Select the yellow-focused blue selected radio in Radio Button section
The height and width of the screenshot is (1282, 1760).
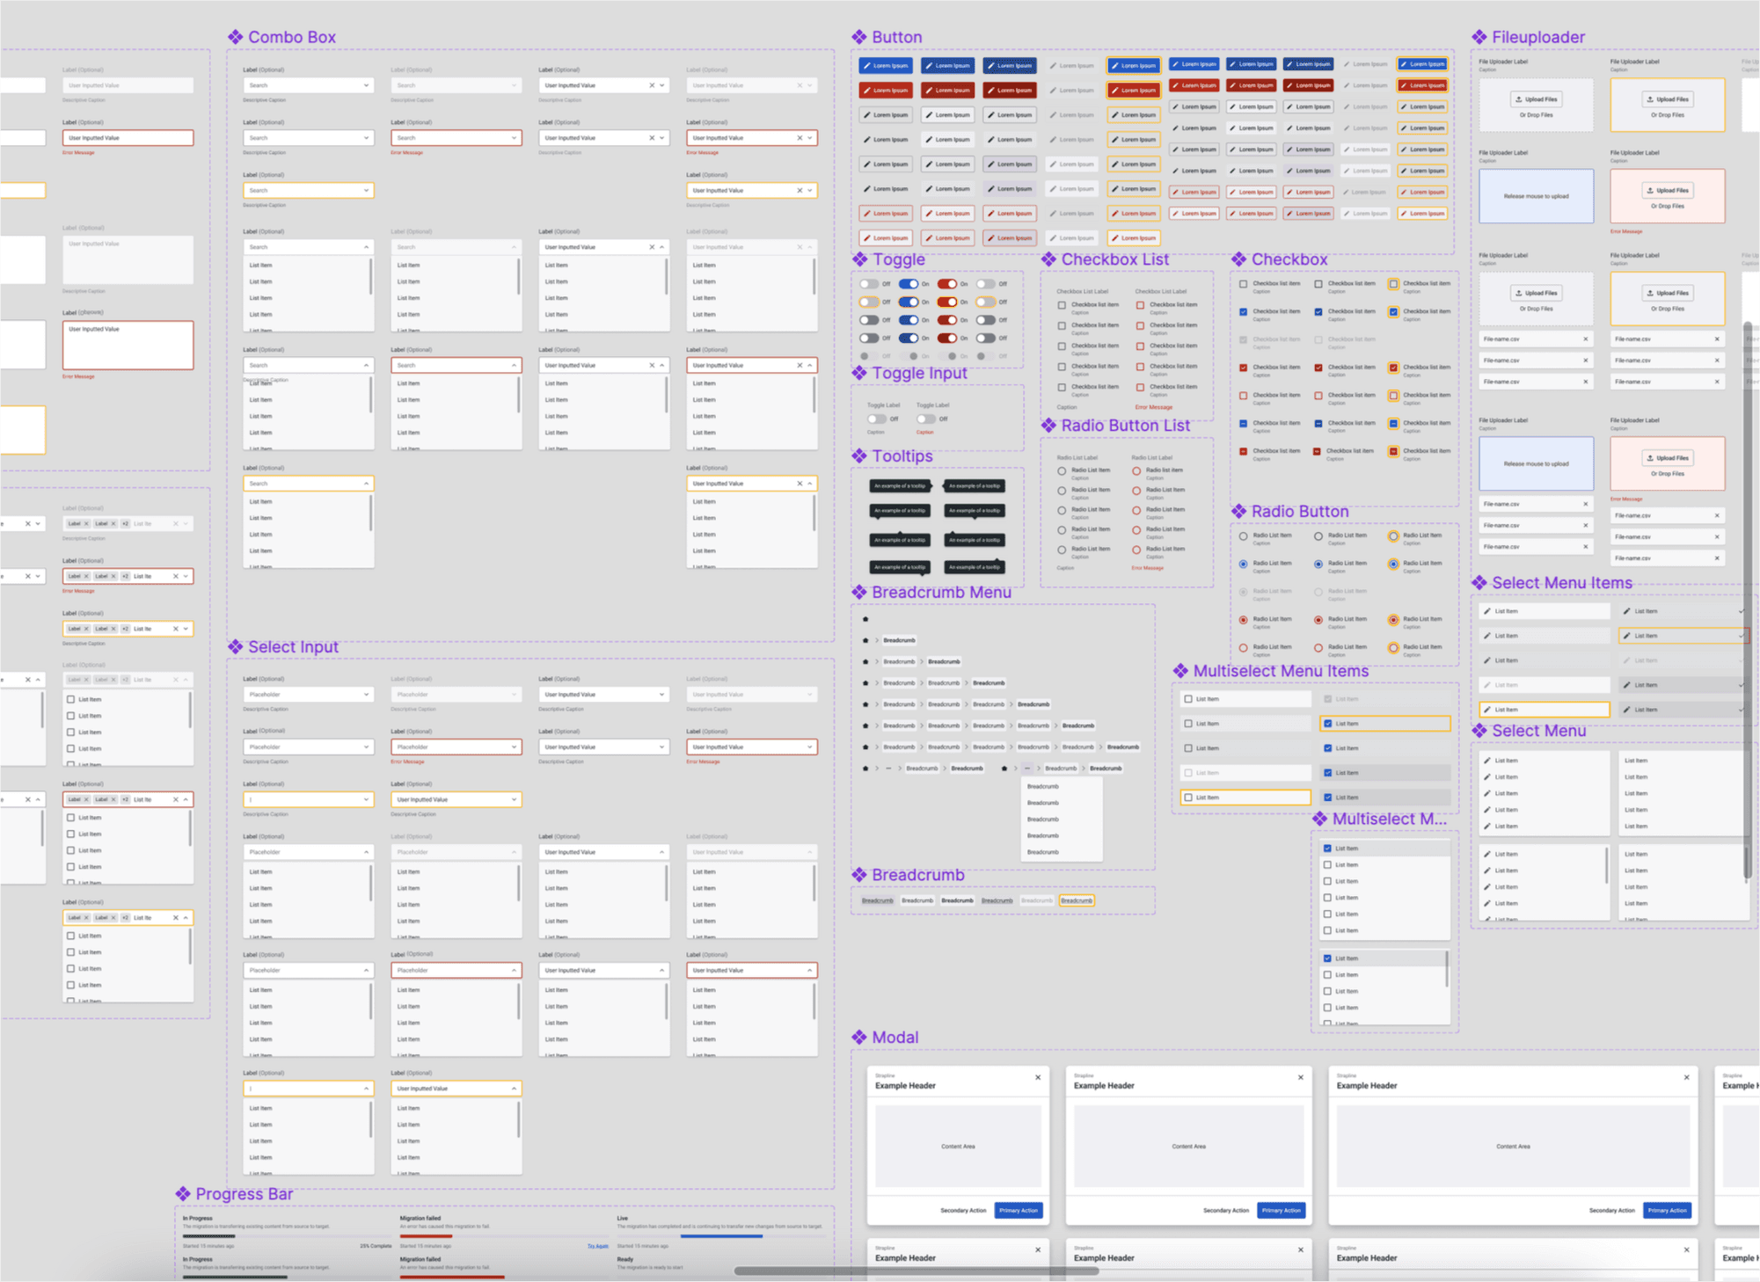click(1393, 564)
